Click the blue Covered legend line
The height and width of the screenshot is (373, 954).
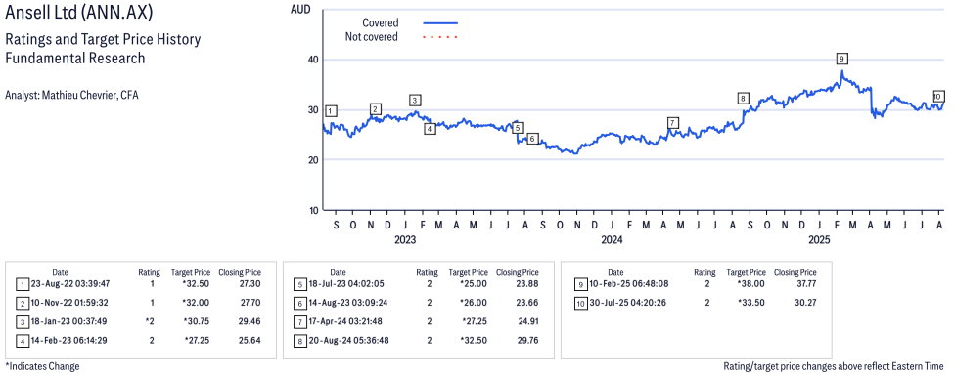(x=440, y=23)
